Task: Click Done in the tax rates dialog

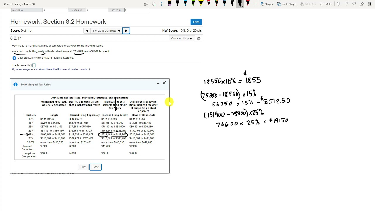Action: [x=96, y=167]
